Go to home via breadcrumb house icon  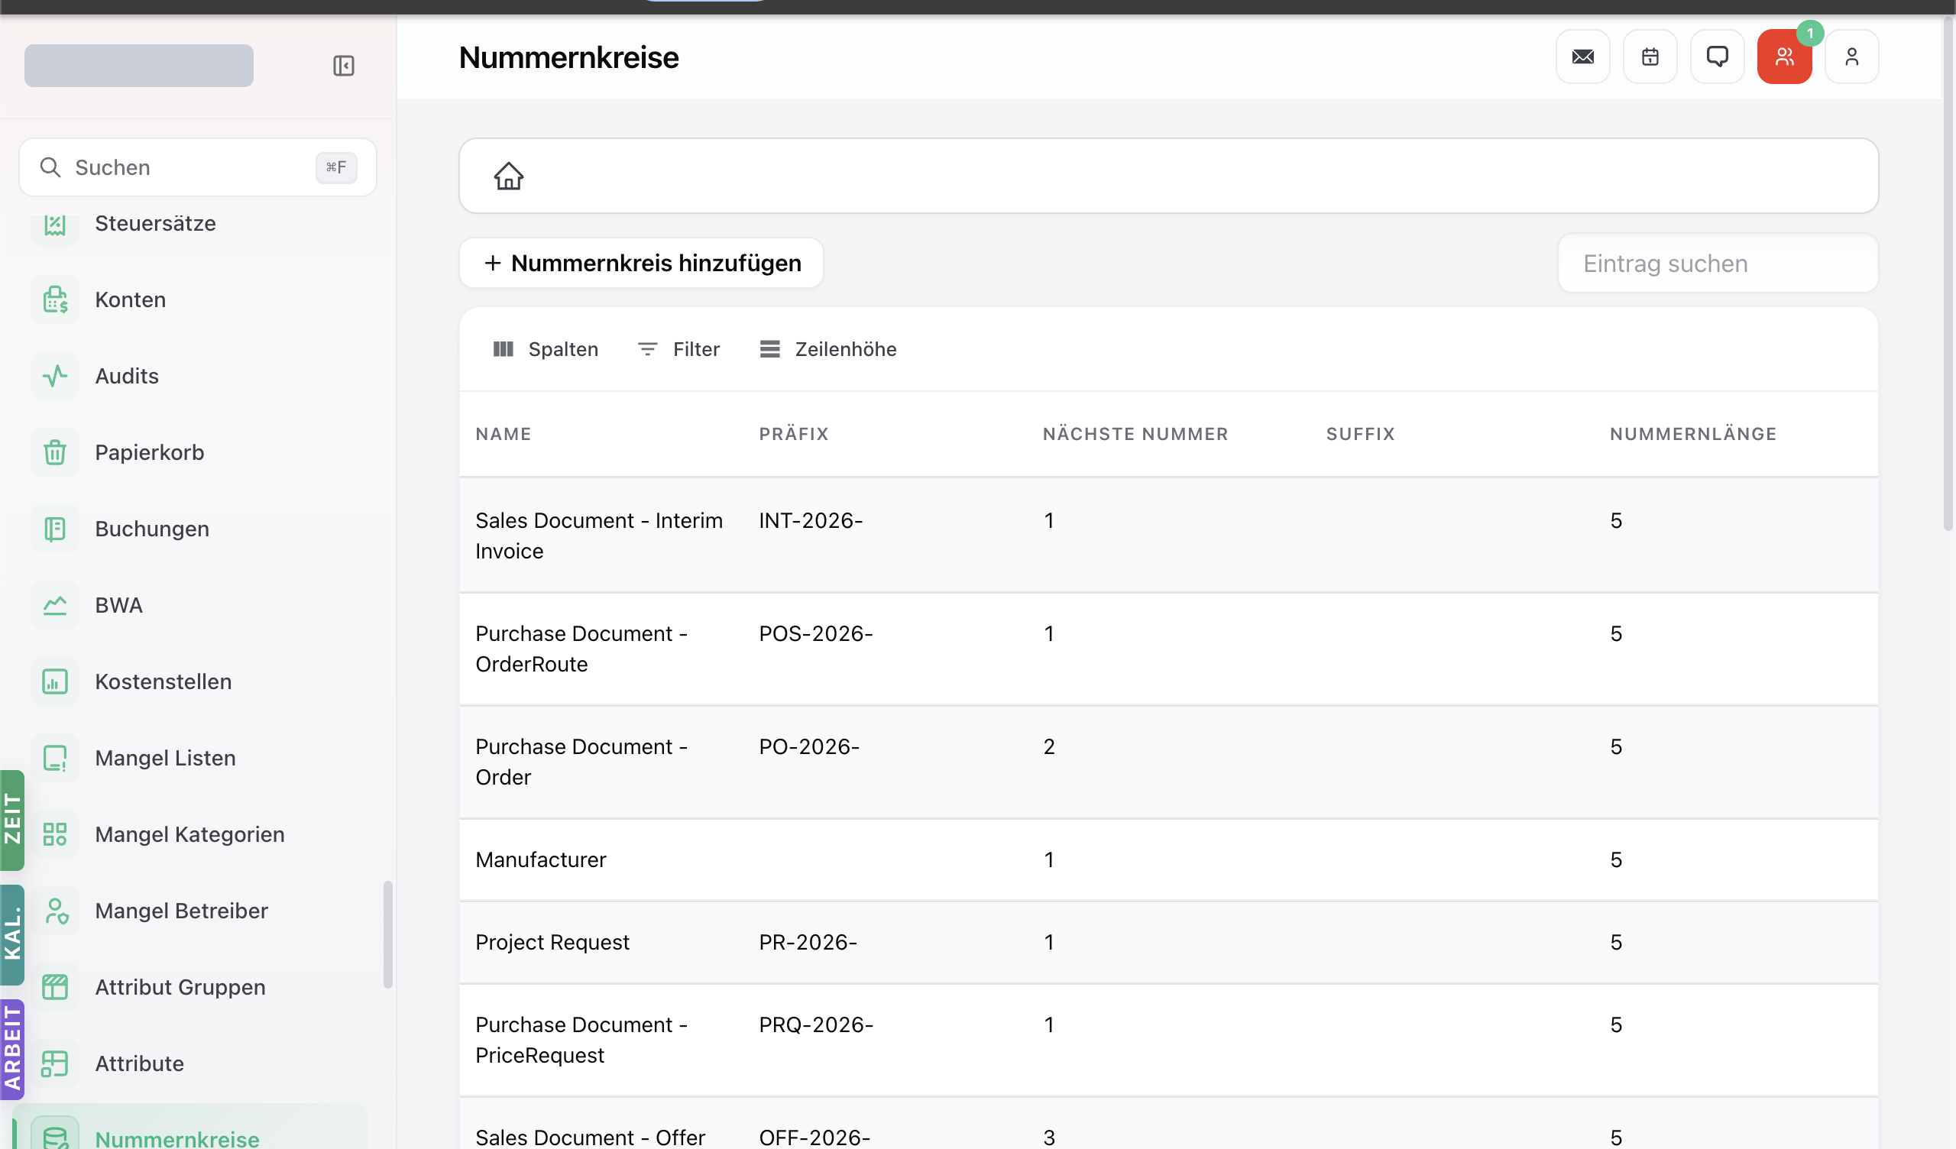(x=509, y=176)
